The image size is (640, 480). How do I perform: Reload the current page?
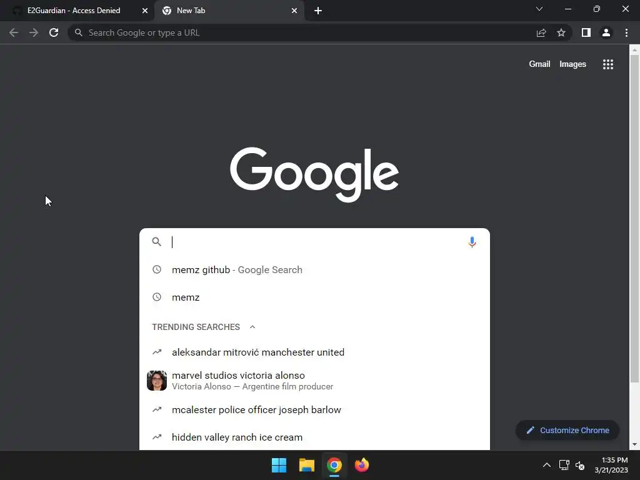[54, 32]
